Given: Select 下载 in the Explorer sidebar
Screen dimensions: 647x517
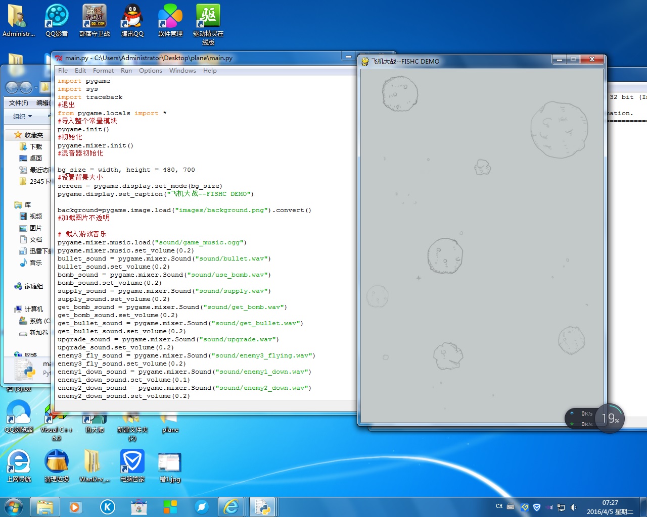Looking at the screenshot, I should (x=36, y=146).
